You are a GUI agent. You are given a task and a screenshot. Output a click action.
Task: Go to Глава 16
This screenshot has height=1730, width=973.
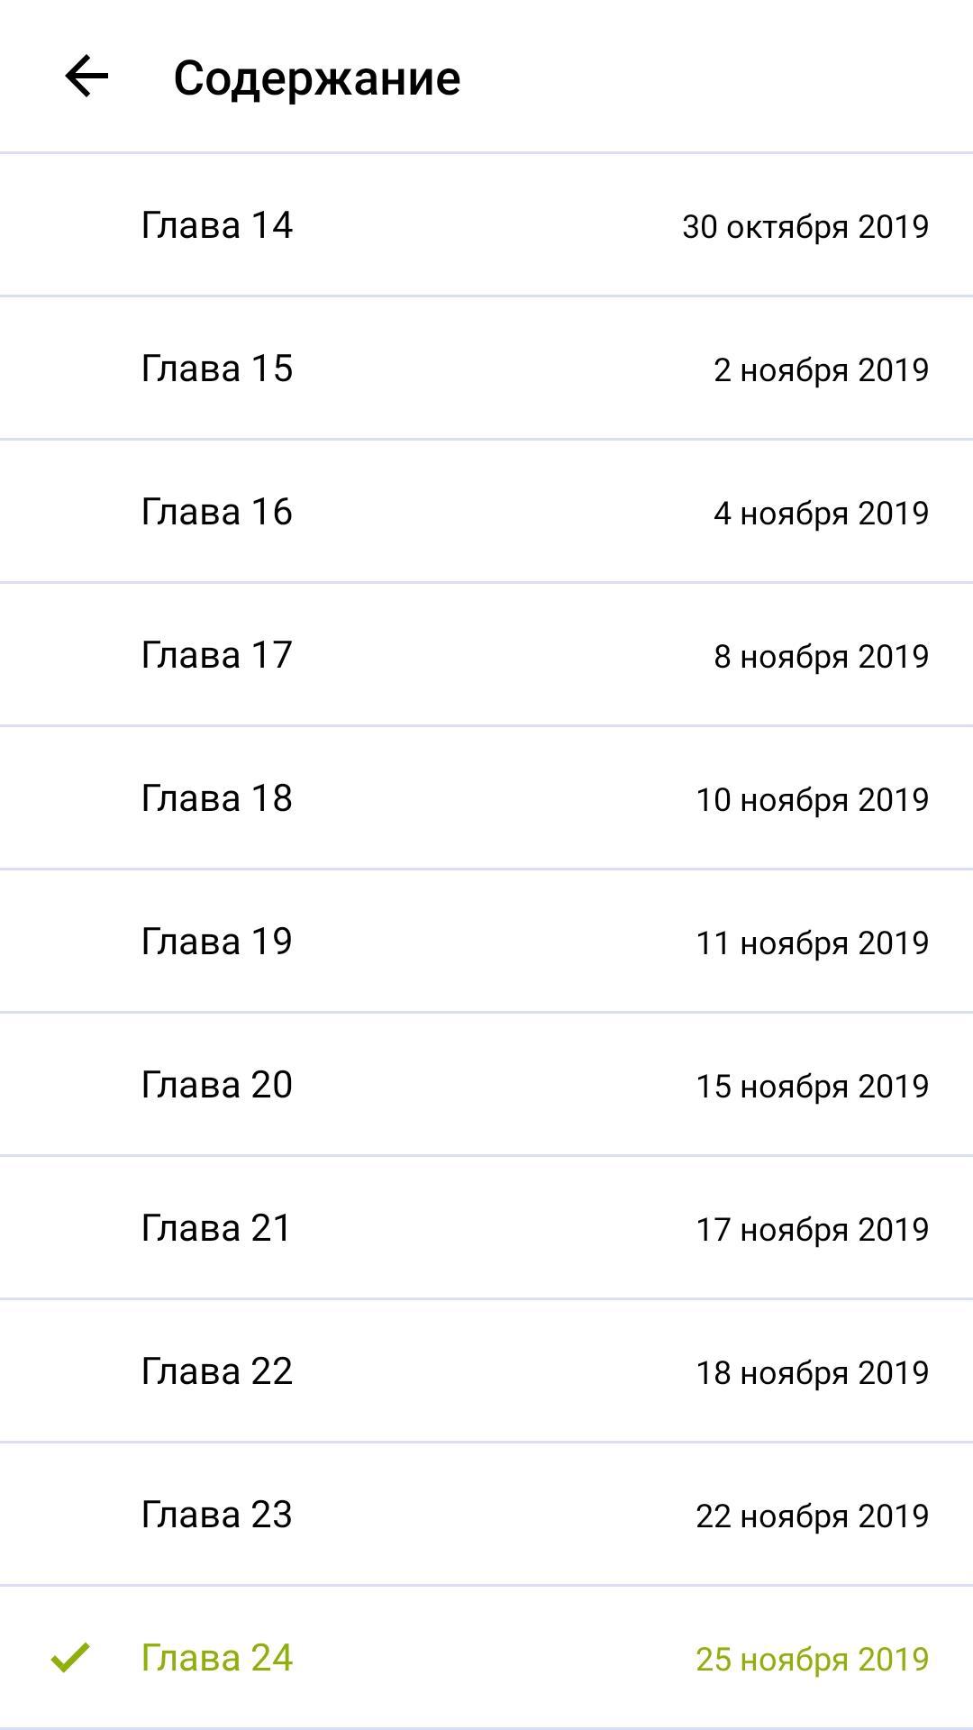pos(217,512)
